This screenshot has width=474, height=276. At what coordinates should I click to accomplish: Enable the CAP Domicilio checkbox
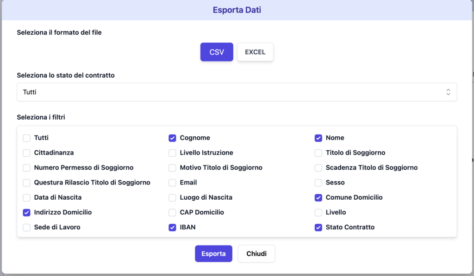click(172, 213)
